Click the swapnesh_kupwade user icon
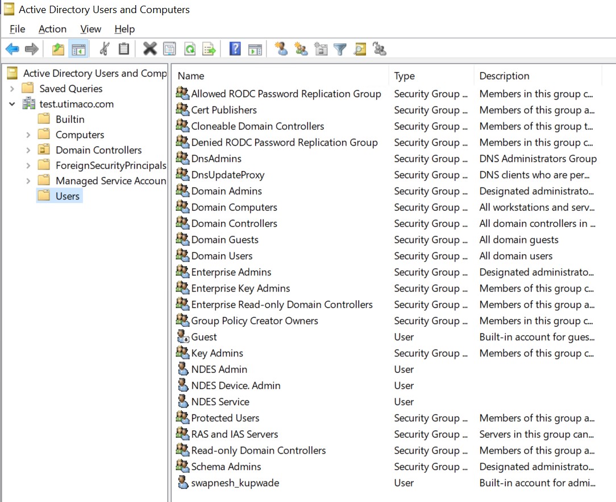Viewport: 616px width, 502px height. click(x=182, y=482)
